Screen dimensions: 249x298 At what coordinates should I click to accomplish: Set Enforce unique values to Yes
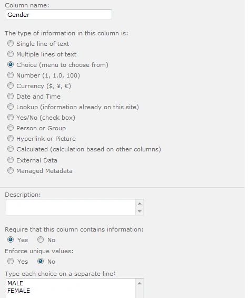coord(11,261)
